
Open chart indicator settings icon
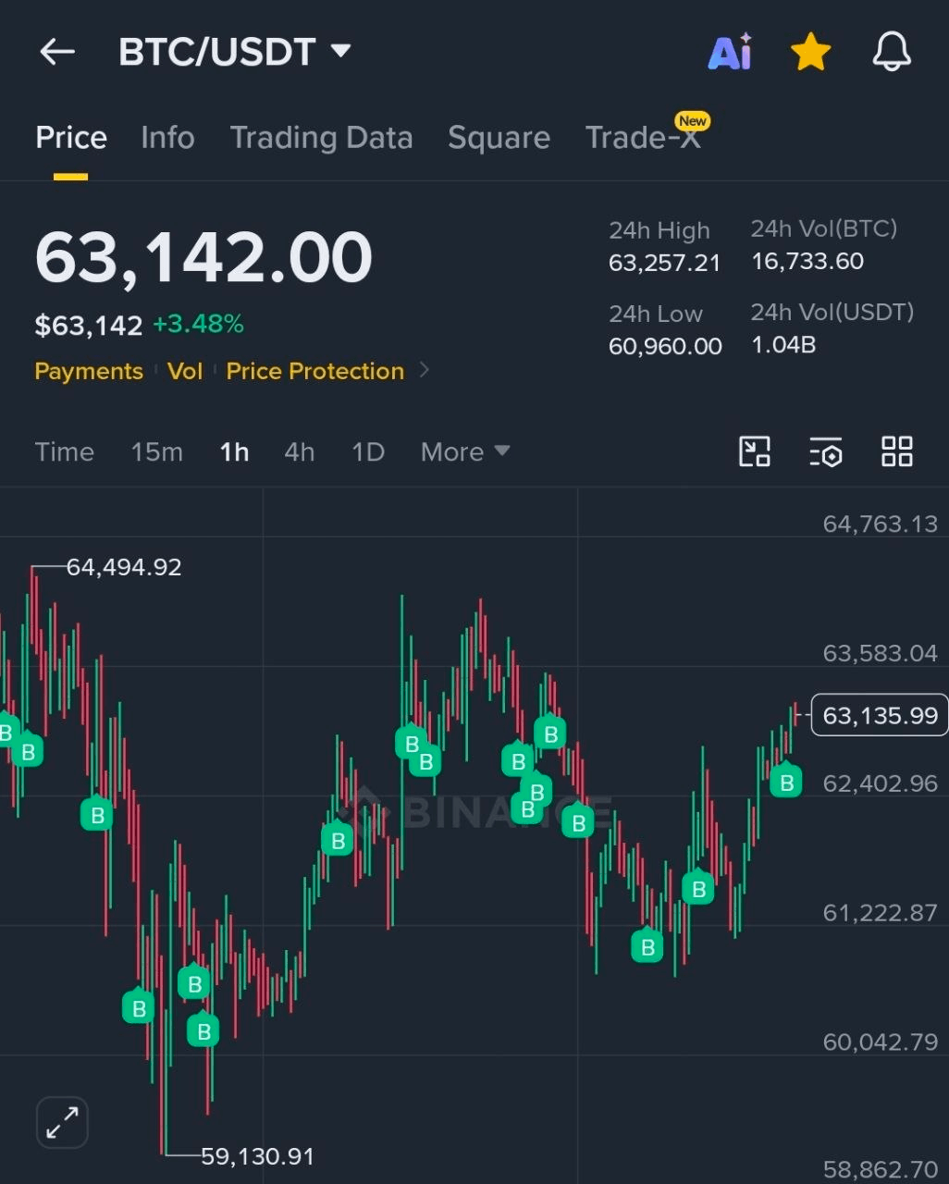(826, 451)
